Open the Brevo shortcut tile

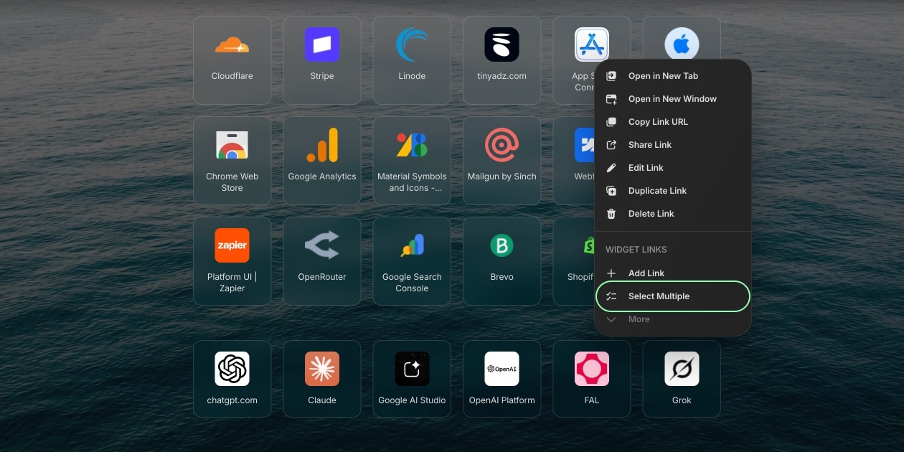[502, 261]
